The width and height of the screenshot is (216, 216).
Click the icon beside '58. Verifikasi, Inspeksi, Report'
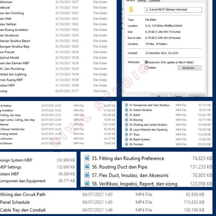(x=87, y=183)
